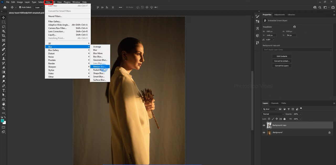
Task: Toggle lock position icon
Action: [277, 119]
